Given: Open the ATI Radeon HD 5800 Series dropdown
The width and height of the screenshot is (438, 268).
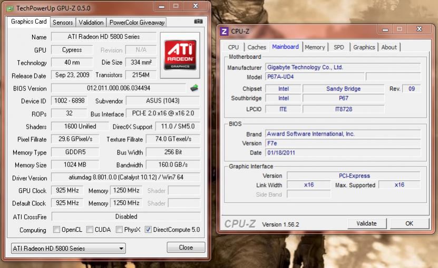Looking at the screenshot, I should (x=69, y=248).
